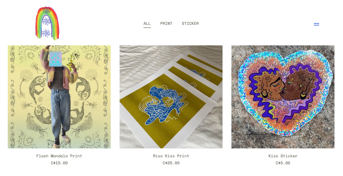
Task: Click the C$25.00 price label
Action: pos(171,163)
